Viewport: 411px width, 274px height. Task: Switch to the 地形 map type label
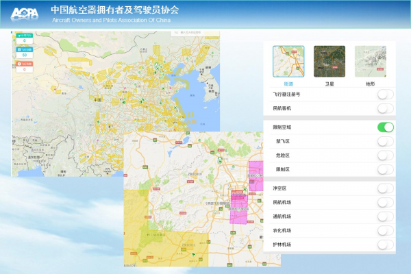pos(370,84)
